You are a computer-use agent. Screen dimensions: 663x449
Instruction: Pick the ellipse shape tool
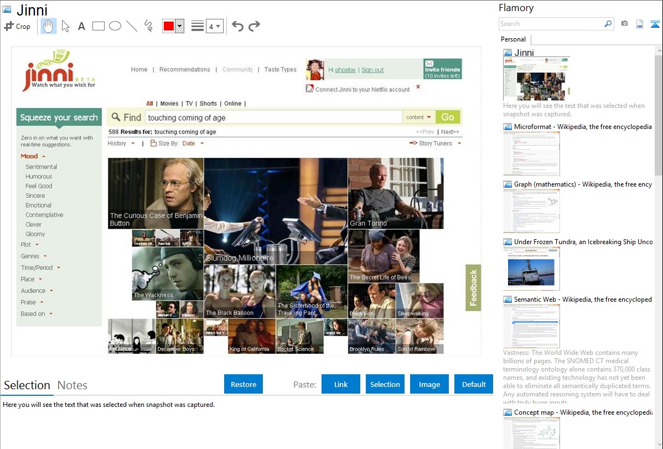point(115,26)
